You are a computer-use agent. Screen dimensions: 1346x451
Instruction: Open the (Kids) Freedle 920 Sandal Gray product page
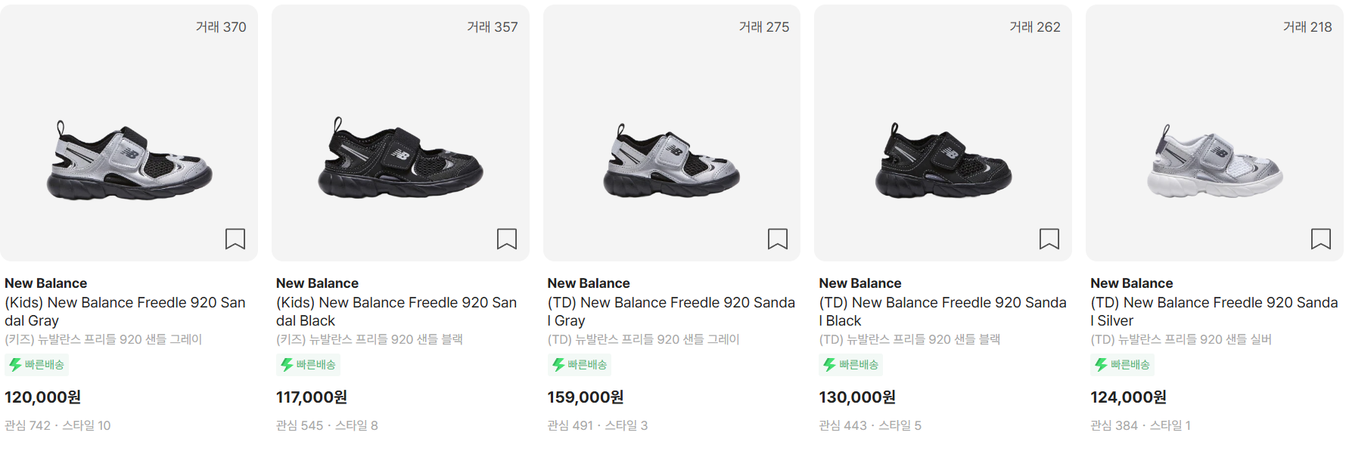coord(125,311)
